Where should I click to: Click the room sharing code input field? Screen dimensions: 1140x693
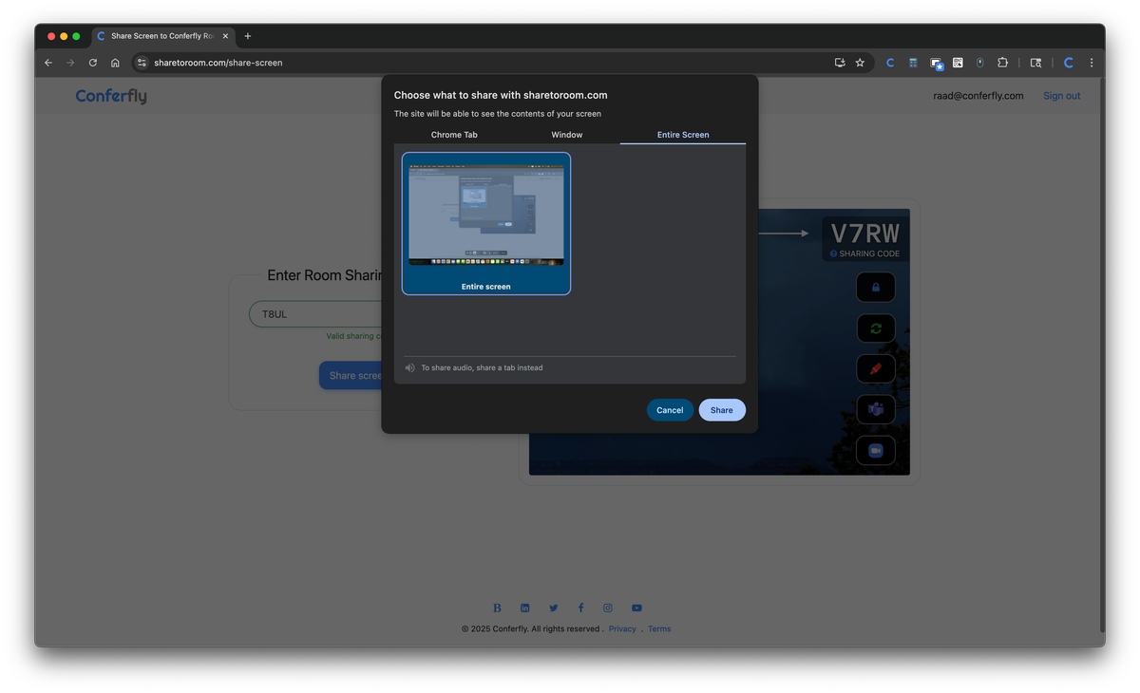[315, 314]
